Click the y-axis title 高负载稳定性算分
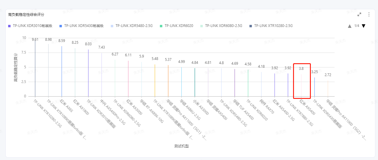The image size is (378, 160). coord(16,67)
